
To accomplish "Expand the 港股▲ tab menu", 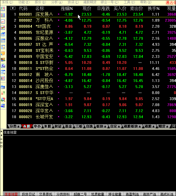I will coord(149,126).
